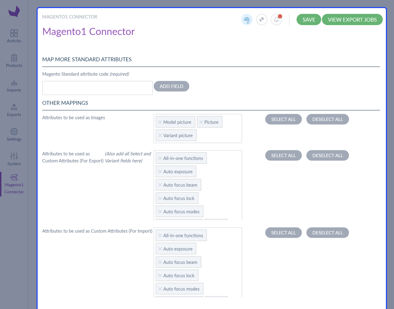Select all Import custom attributes
Screen dimensions: 394x309
click(283, 233)
